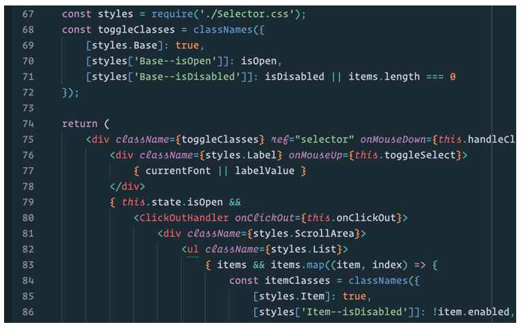This screenshot has width=523, height=329.
Task: Click the underlined ul tag
Action: pos(193,249)
